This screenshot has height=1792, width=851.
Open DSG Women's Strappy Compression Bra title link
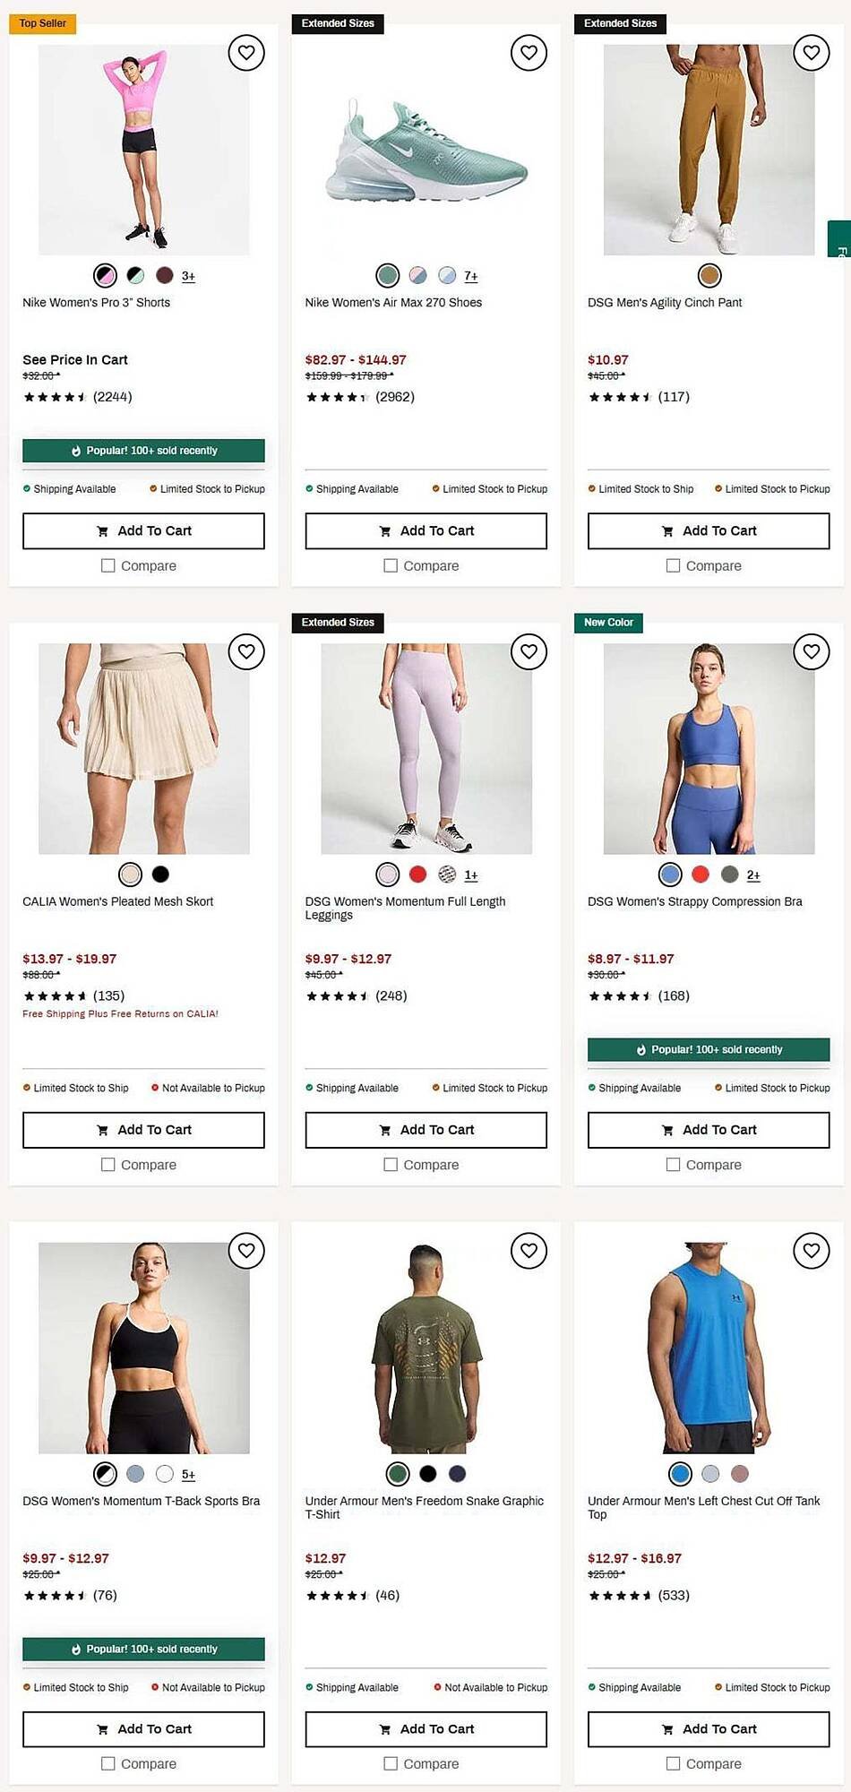(x=694, y=901)
